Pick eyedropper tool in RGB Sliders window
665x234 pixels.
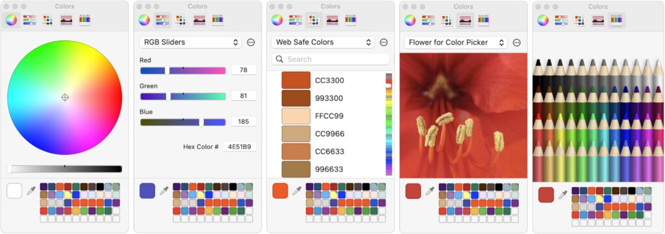pyautogui.click(x=164, y=191)
